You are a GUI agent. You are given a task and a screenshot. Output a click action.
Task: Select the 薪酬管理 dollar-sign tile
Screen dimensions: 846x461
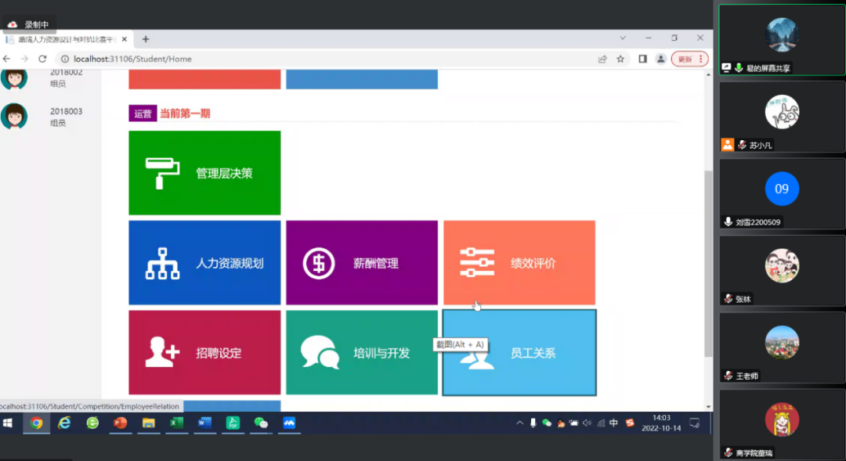pos(361,263)
